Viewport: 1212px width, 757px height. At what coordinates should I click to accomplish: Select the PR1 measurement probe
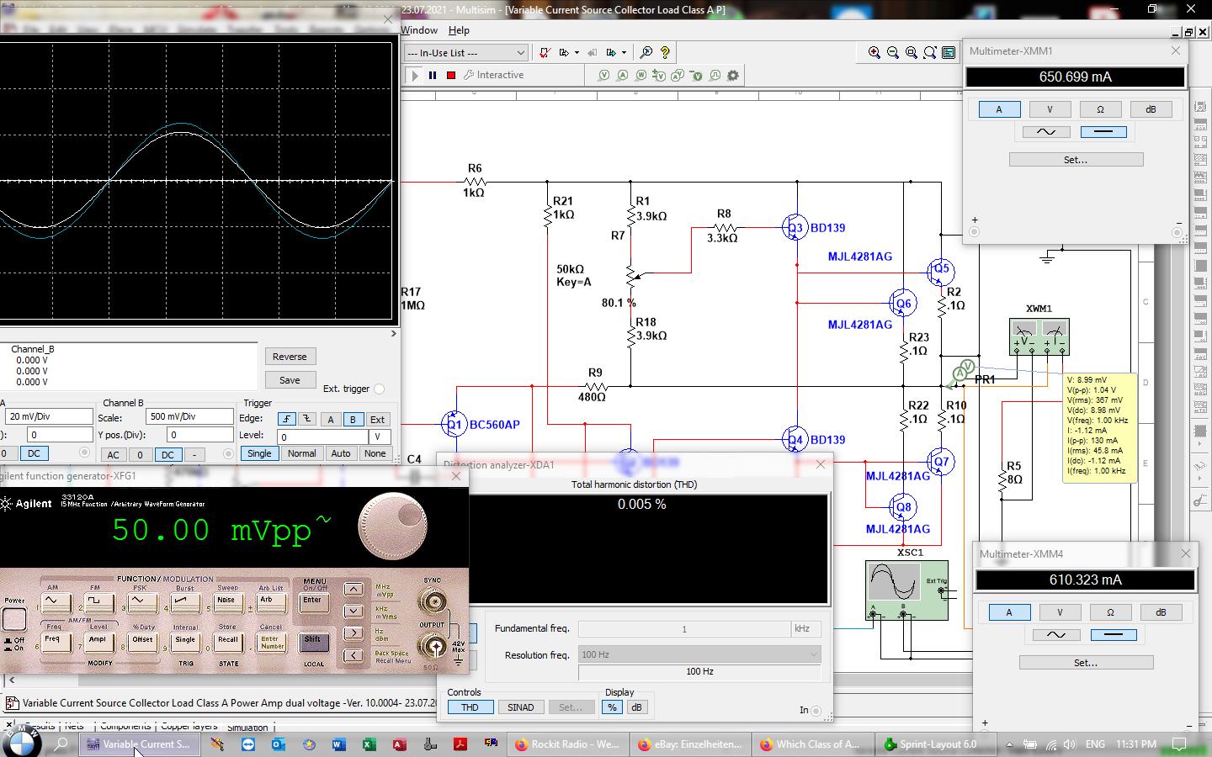tap(960, 373)
